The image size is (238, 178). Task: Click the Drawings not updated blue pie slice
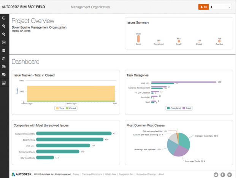coord(172,146)
